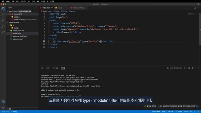Open the Extensions view
Image resolution: width=201 pixels, height=113 pixels.
pyautogui.click(x=3, y=33)
